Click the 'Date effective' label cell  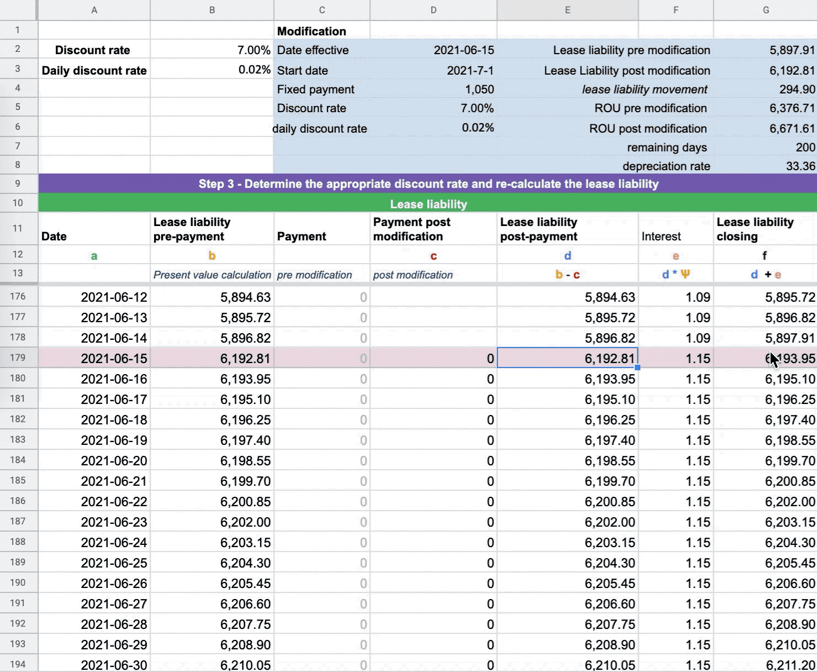tap(322, 50)
